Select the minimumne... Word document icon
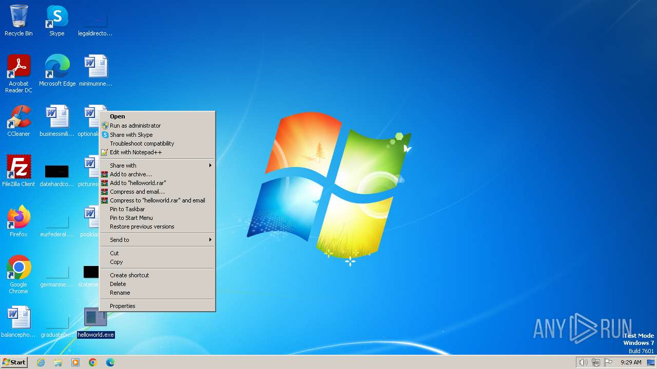 point(95,71)
